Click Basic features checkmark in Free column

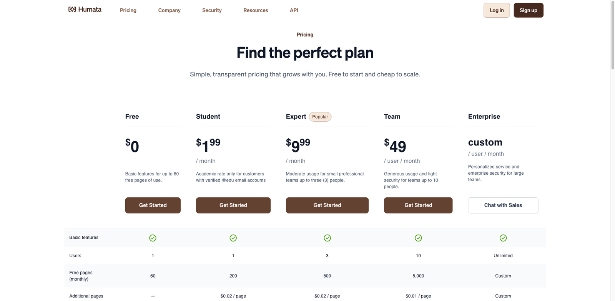click(153, 238)
